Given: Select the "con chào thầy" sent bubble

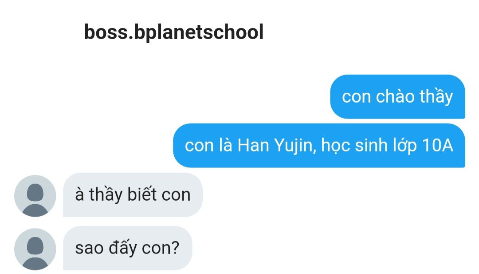Looking at the screenshot, I should coord(397,97).
